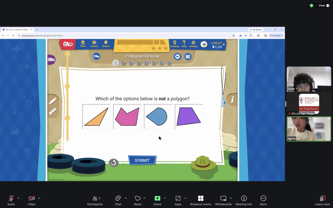Start video using the Video button
Viewport: 333px width, 208px height.
click(32, 199)
